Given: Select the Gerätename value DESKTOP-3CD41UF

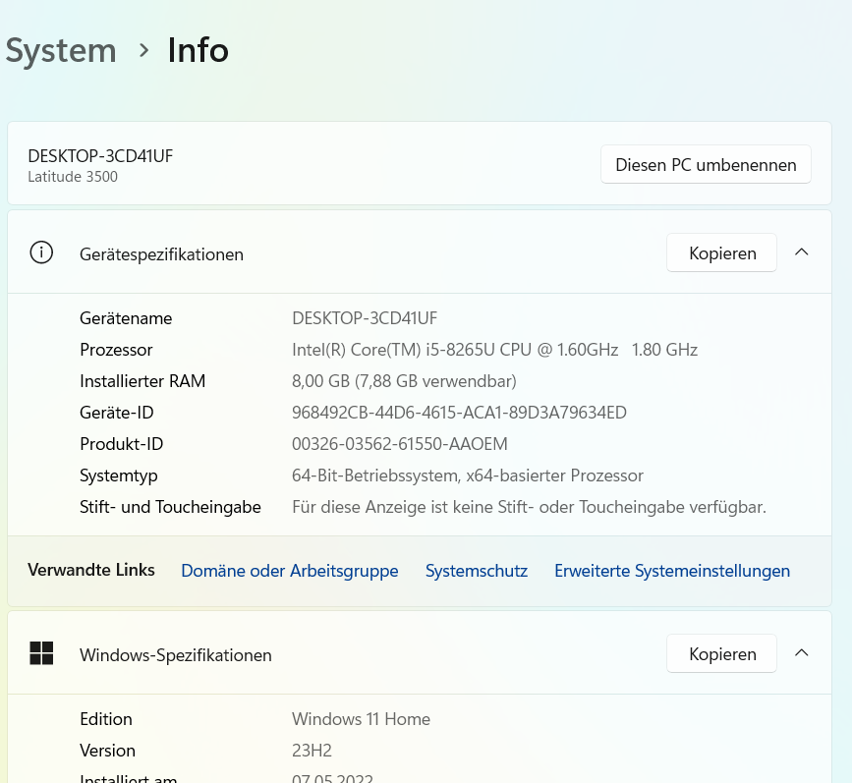Looking at the screenshot, I should point(365,318).
